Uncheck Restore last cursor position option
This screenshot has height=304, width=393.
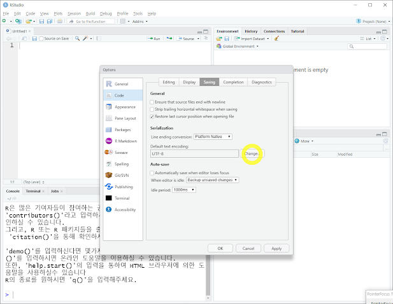(152, 116)
